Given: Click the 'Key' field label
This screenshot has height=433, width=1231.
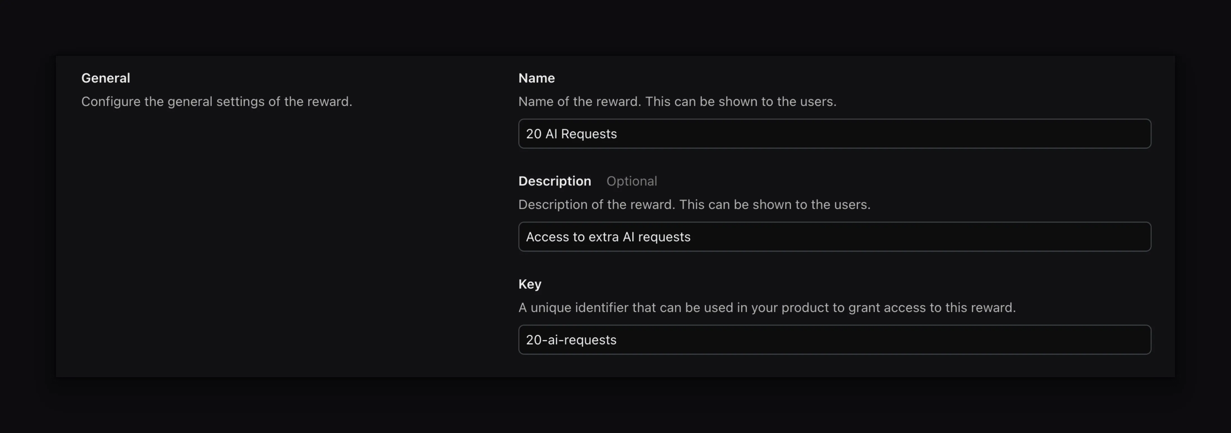Looking at the screenshot, I should pyautogui.click(x=530, y=284).
